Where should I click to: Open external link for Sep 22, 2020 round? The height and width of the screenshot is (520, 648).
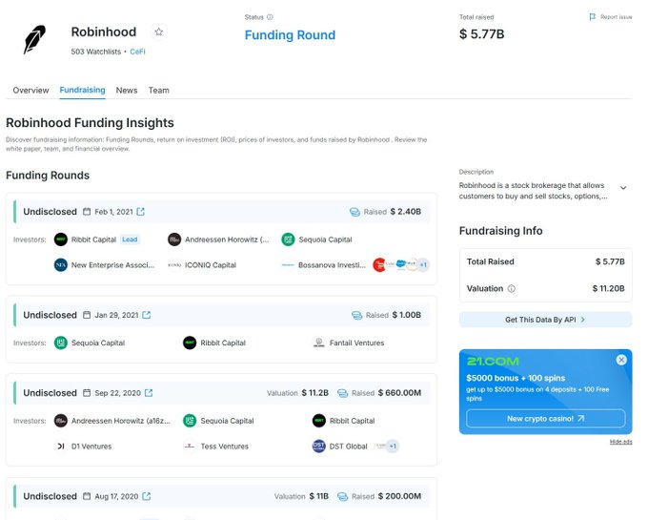pyautogui.click(x=149, y=392)
